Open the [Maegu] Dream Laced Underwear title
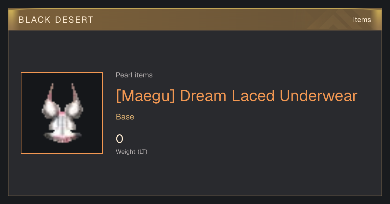 237,96
